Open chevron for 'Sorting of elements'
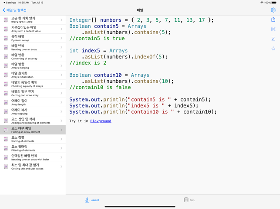280x209 pixels. [x=61, y=139]
